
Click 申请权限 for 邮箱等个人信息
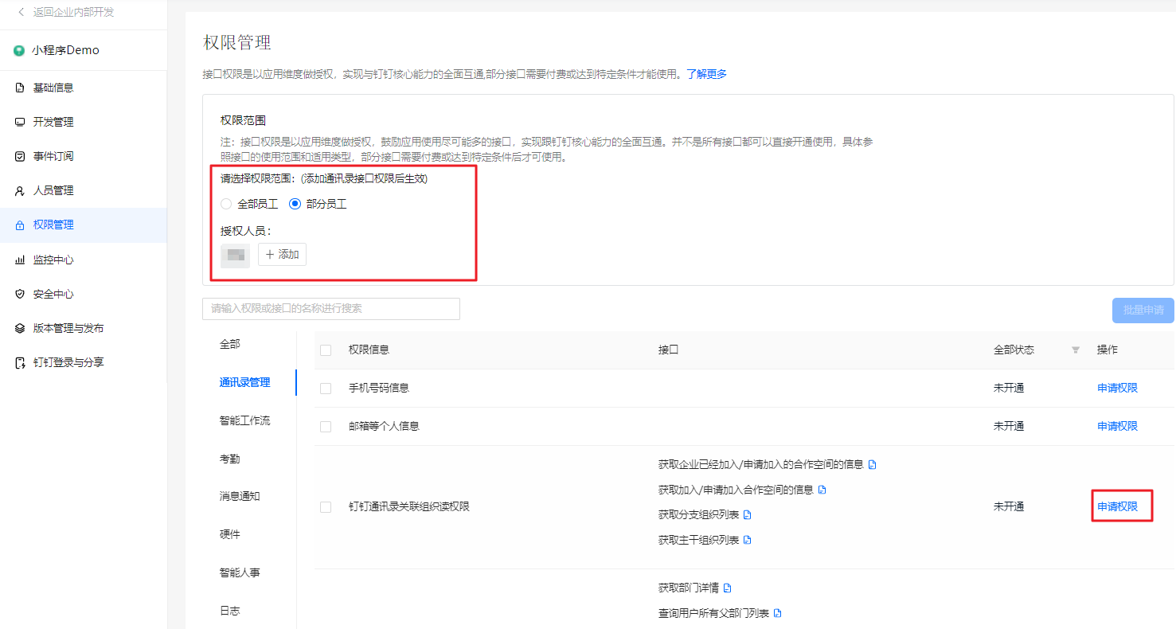click(x=1117, y=427)
